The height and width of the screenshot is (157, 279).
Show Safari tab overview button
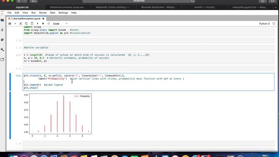click(272, 1)
